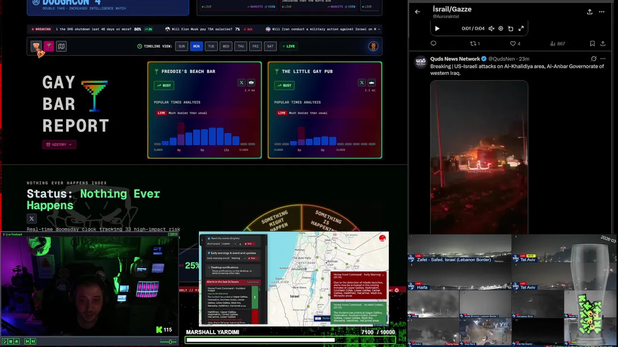Go back with the arrow beside İsrail/Gazze
This screenshot has height=347, width=618.
click(x=418, y=12)
